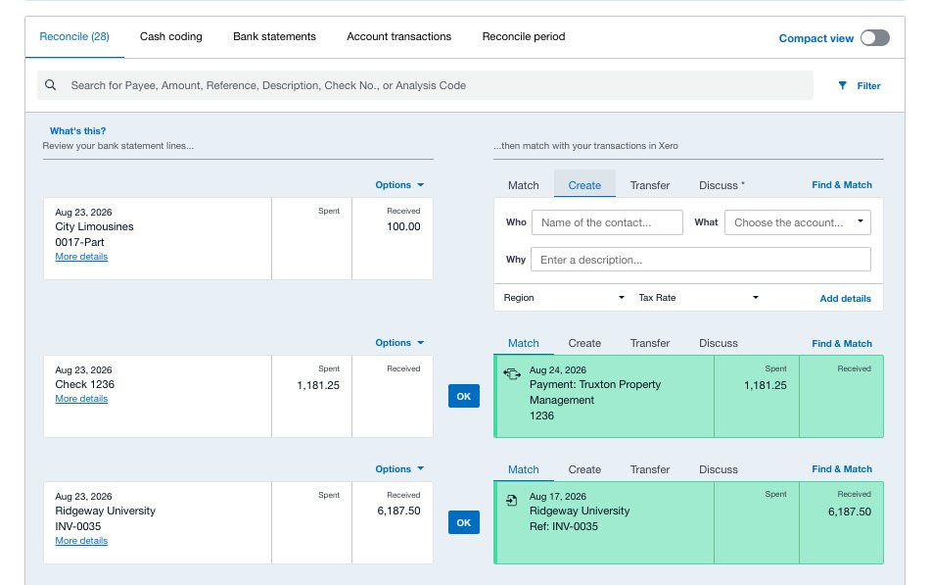
Task: Click the Filter funnel icon
Action: (842, 85)
